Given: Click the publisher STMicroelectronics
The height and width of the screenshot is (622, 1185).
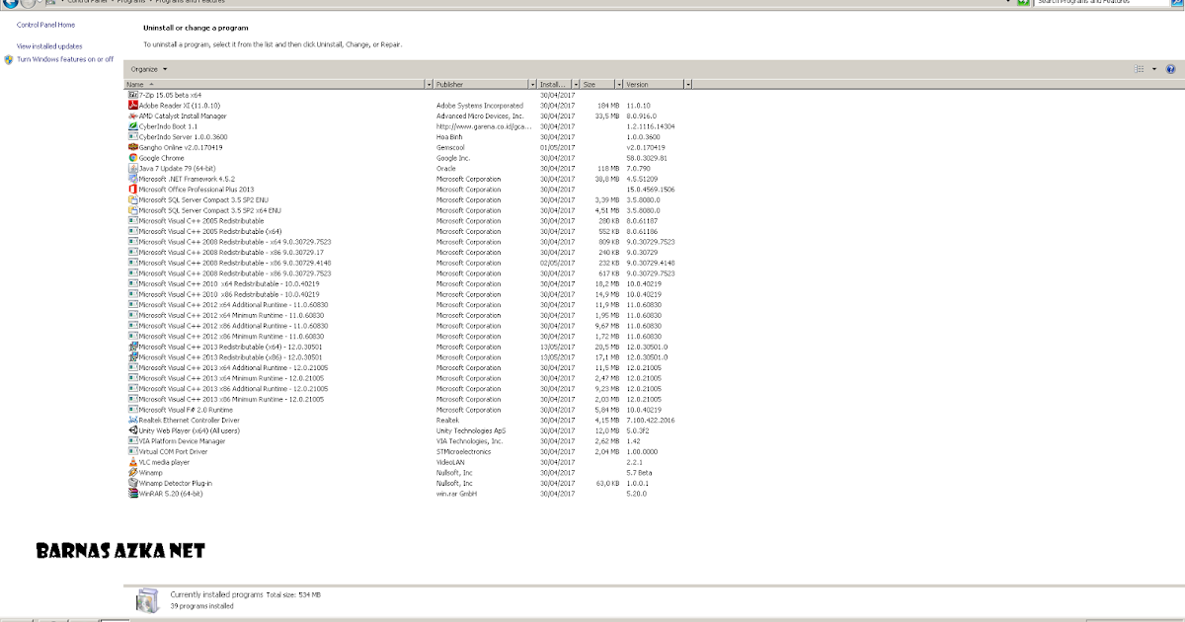Looking at the screenshot, I should click(465, 452).
